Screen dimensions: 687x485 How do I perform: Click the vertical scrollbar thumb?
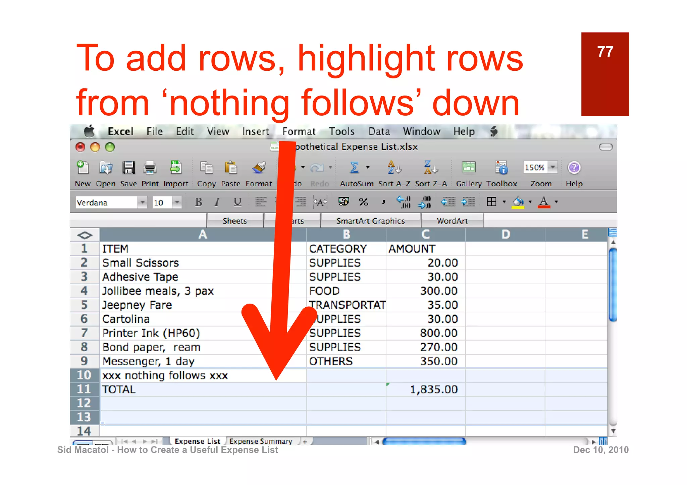tap(613, 285)
